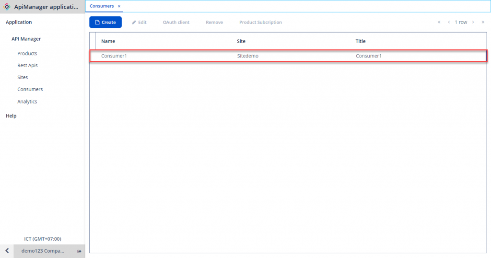Expand the API Manager menu group
491x258 pixels.
26,39
